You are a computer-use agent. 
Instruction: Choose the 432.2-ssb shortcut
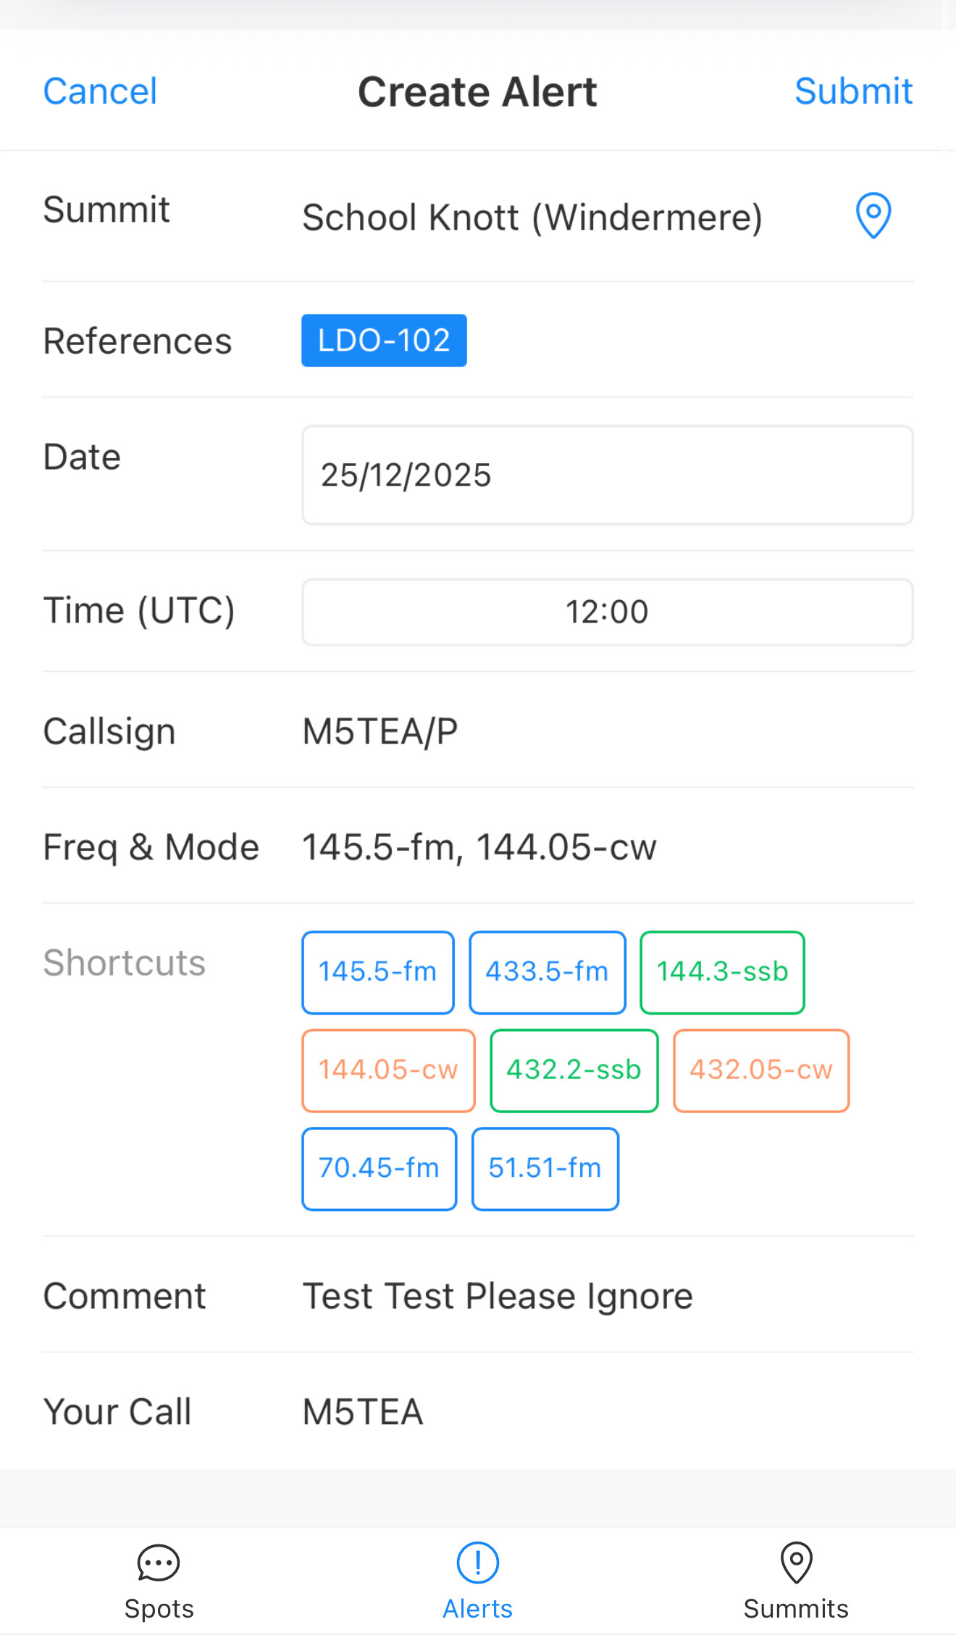574,1070
